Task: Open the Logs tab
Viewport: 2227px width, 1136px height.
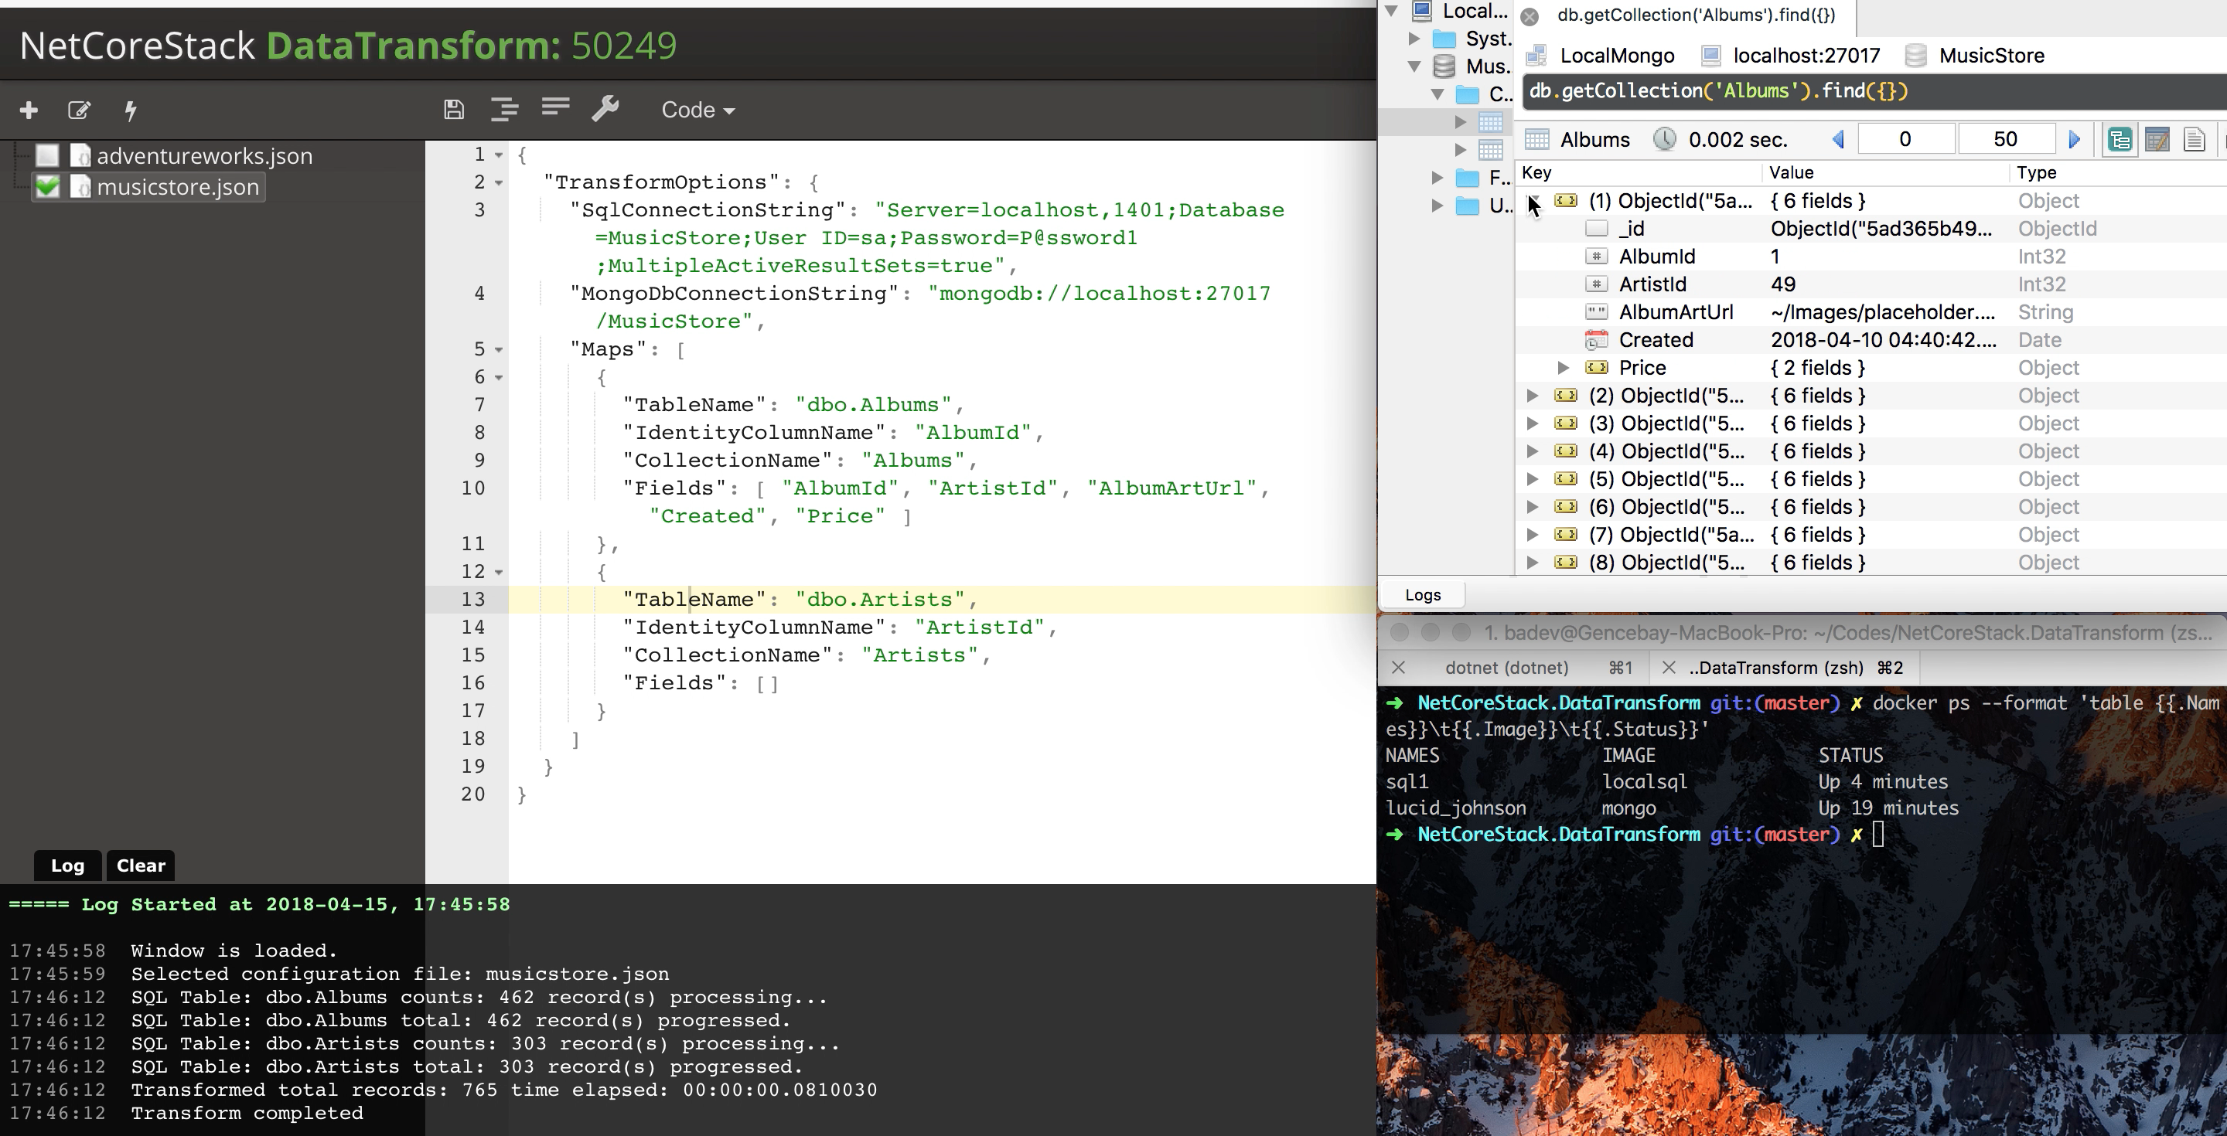Action: 1422,594
